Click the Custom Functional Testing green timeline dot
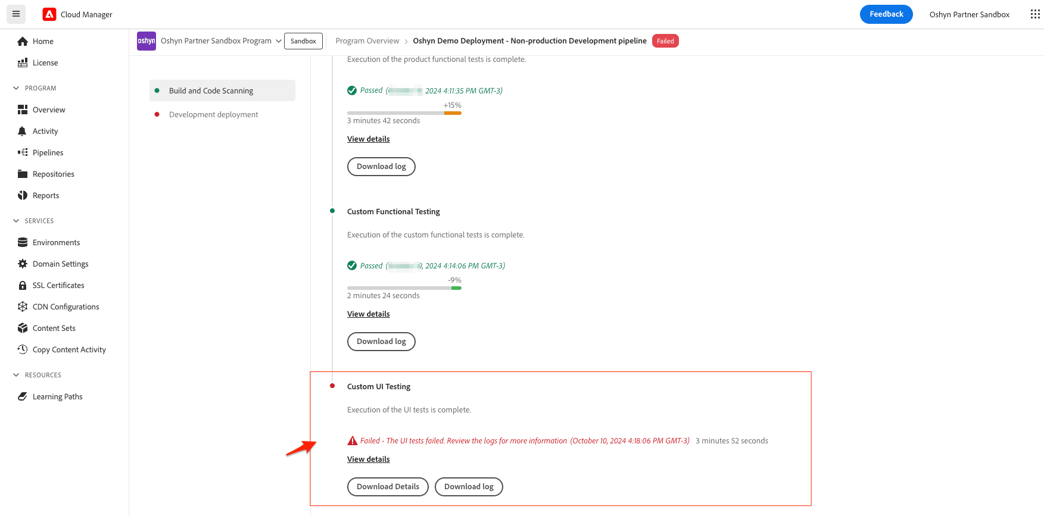Image resolution: width=1044 pixels, height=516 pixels. point(332,211)
